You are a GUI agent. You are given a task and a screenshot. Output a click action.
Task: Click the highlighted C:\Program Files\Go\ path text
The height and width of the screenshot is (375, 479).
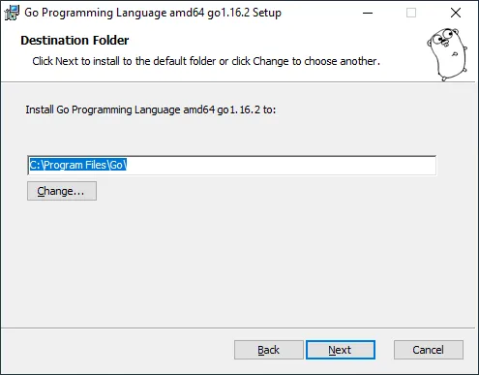pos(78,165)
